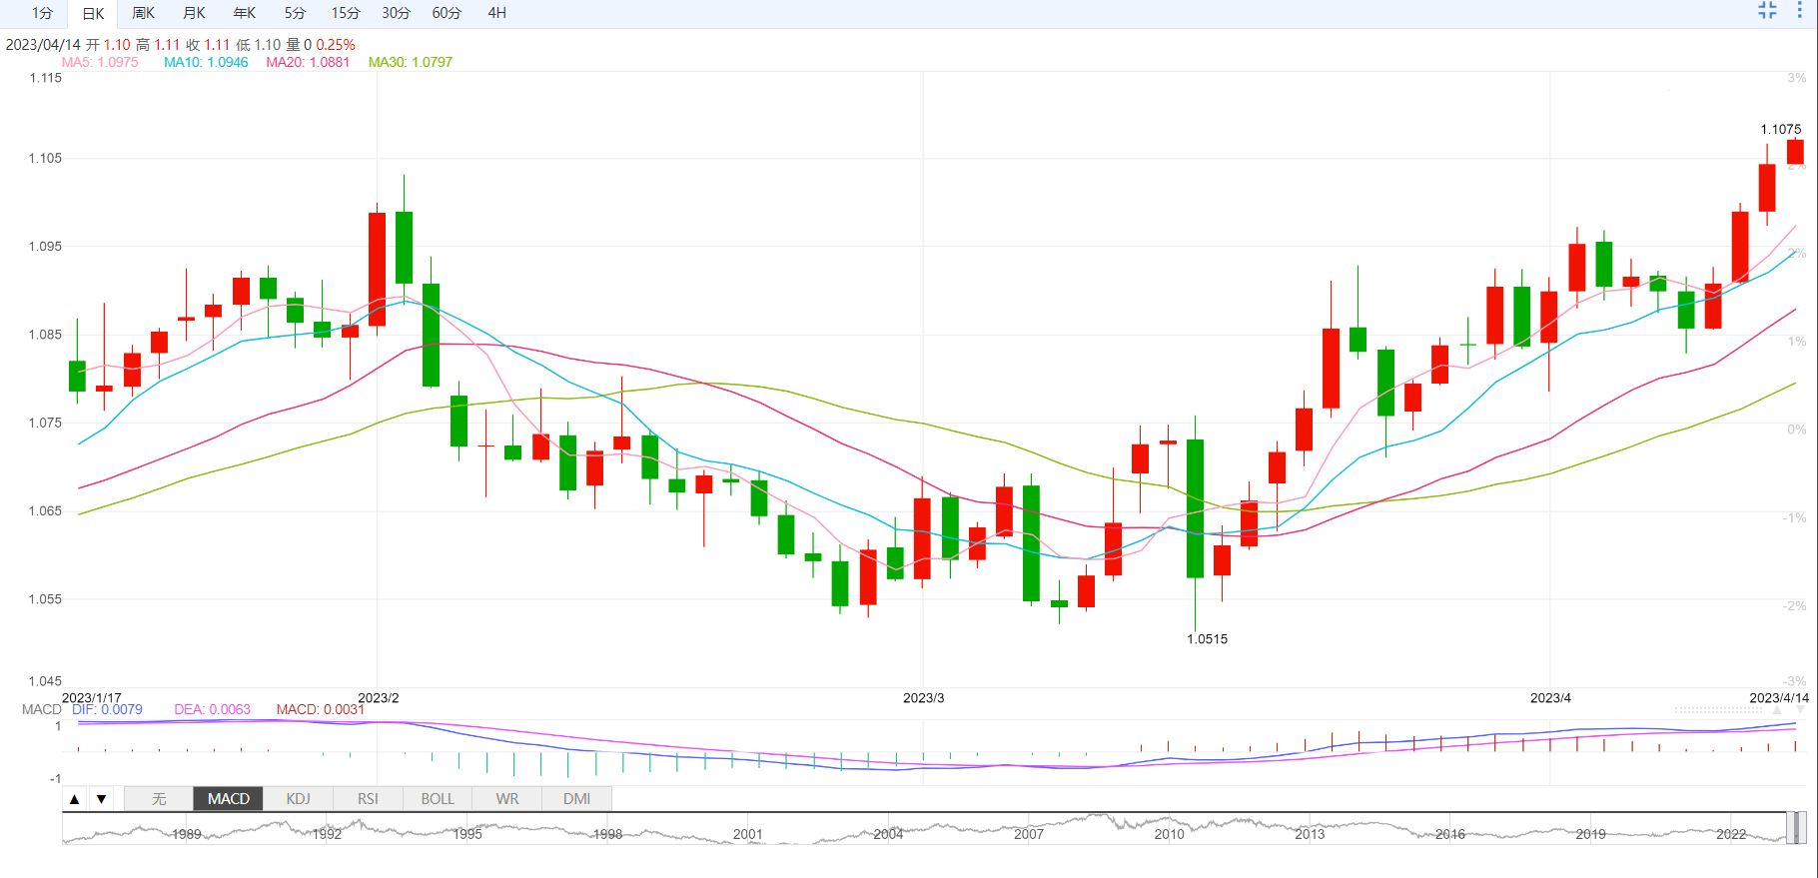Switch to the 5分 interval

[295, 13]
